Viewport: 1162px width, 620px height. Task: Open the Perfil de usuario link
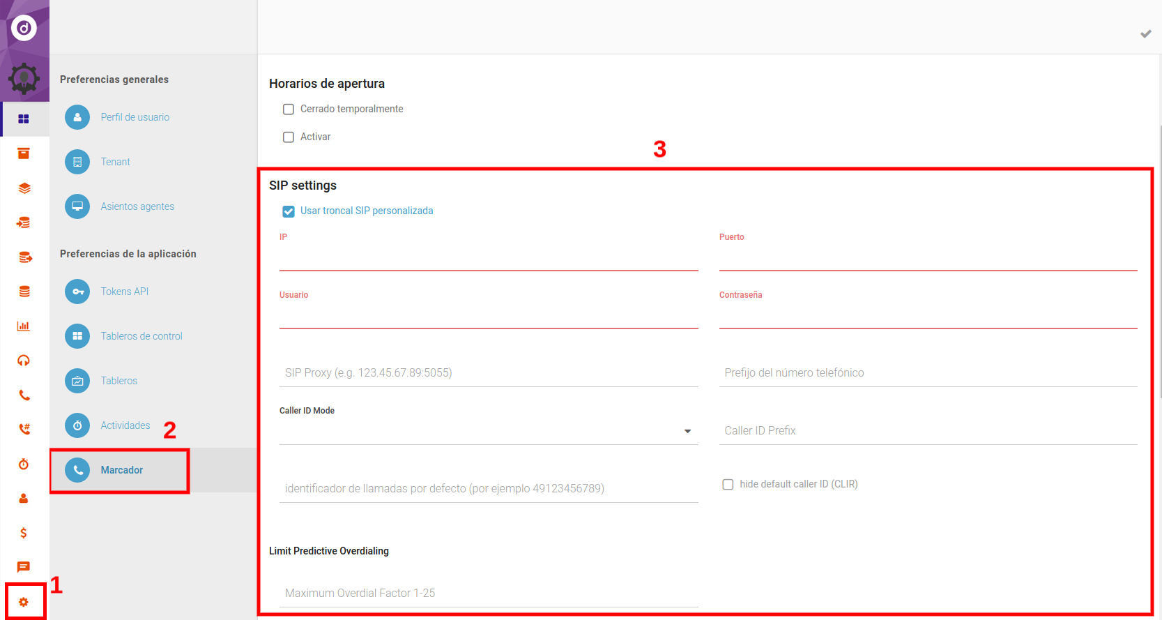click(135, 117)
